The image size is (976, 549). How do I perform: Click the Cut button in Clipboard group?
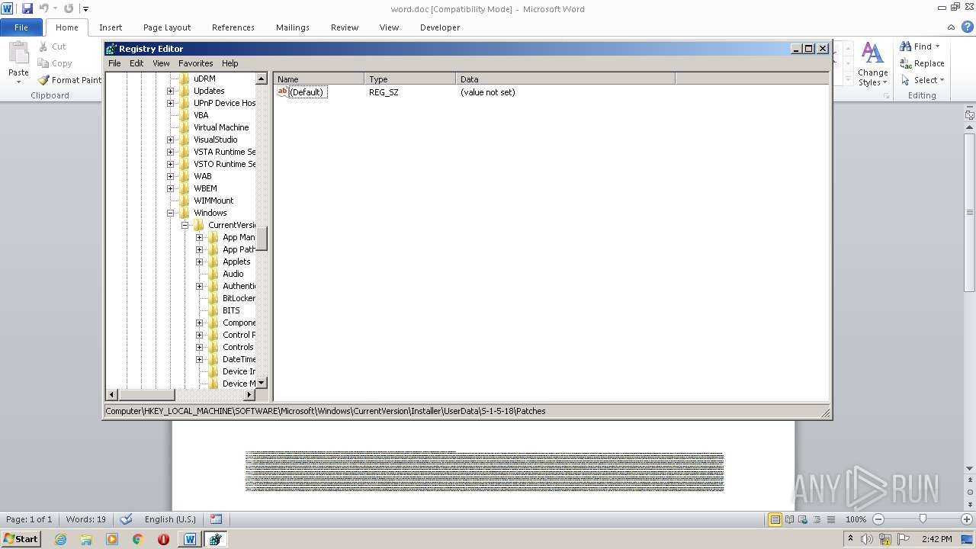(53, 47)
